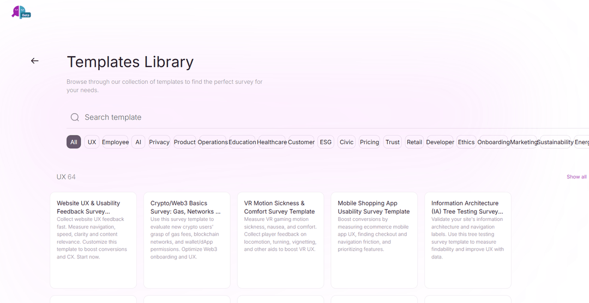Filter templates by Retail

pyautogui.click(x=414, y=142)
